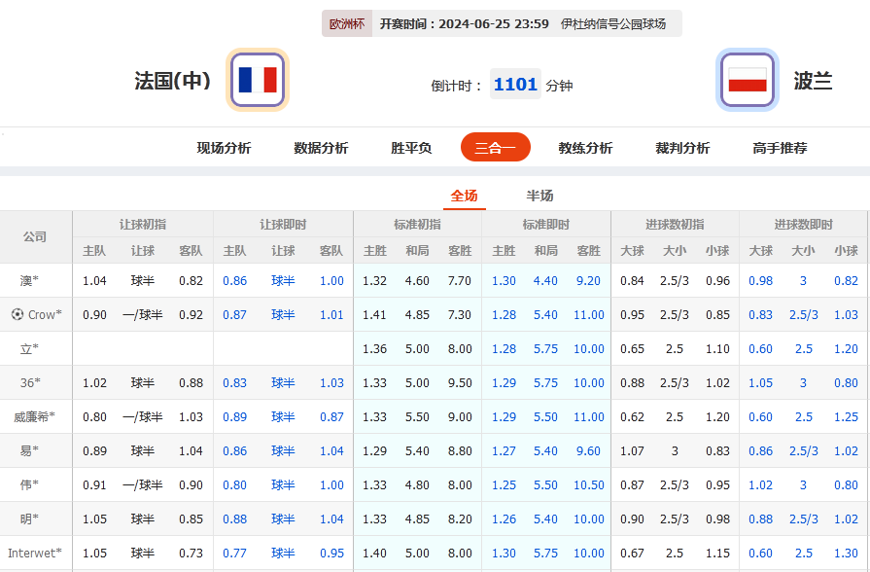Click the company name 威廉希*

click(x=36, y=416)
